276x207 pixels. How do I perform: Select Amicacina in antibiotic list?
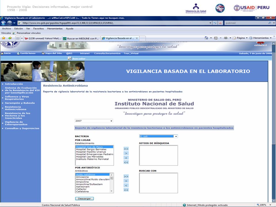[82, 177]
